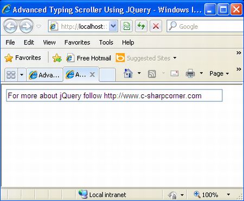The width and height of the screenshot is (244, 201).
Task: Click the Internet Explorer title bar icon
Action: (7, 9)
